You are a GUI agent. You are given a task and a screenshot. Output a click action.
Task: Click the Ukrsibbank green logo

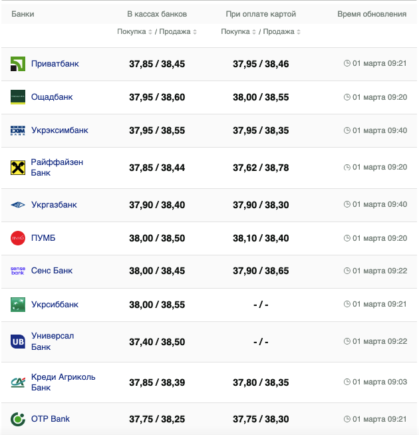18,305
